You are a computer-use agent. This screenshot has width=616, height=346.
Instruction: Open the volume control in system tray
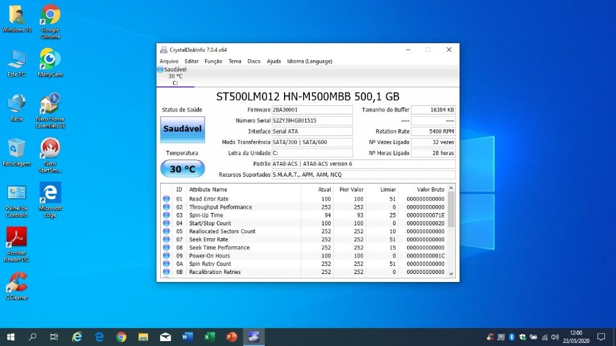[555, 337]
